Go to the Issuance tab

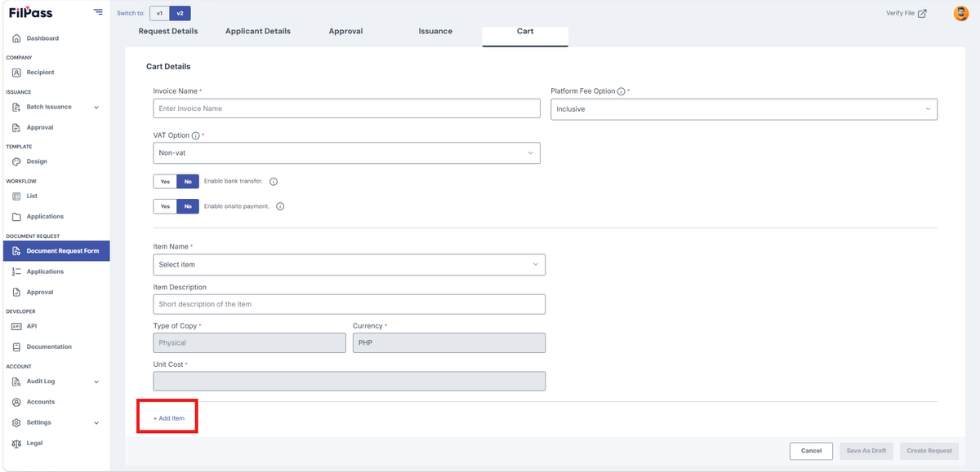[435, 31]
